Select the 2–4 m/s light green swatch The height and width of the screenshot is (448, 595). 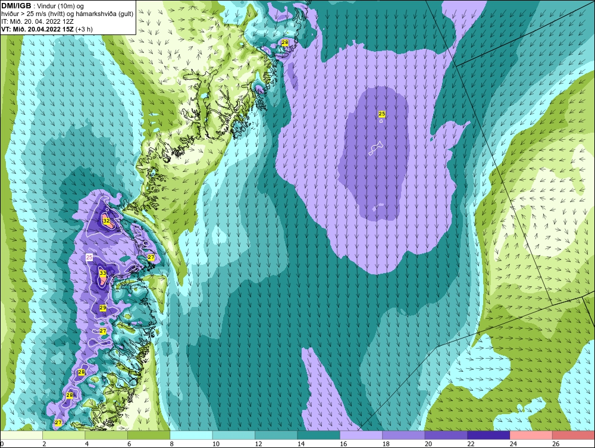pos(64,435)
